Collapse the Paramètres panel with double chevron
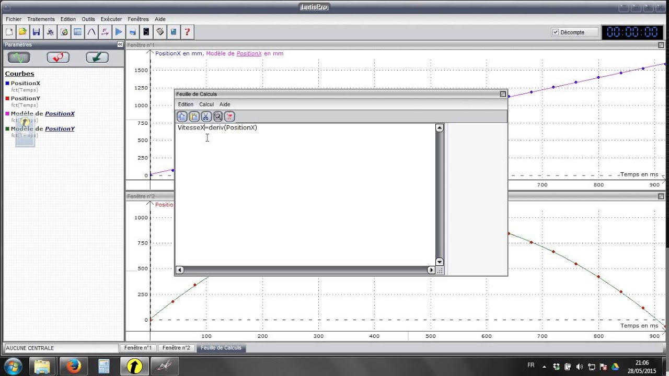The image size is (669, 376). click(120, 45)
